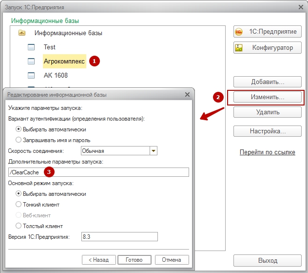This screenshot has height=273, width=308.
Task: Select 'Запрашивать имя и пароль' option
Action: [19, 140]
